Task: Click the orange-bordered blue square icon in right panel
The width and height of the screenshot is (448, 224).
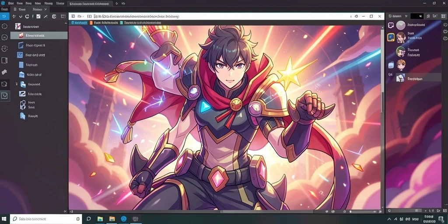Action: (391, 37)
